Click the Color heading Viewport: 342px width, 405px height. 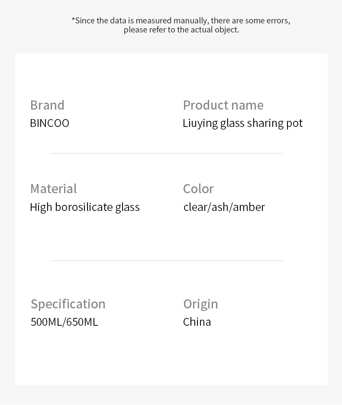click(198, 189)
